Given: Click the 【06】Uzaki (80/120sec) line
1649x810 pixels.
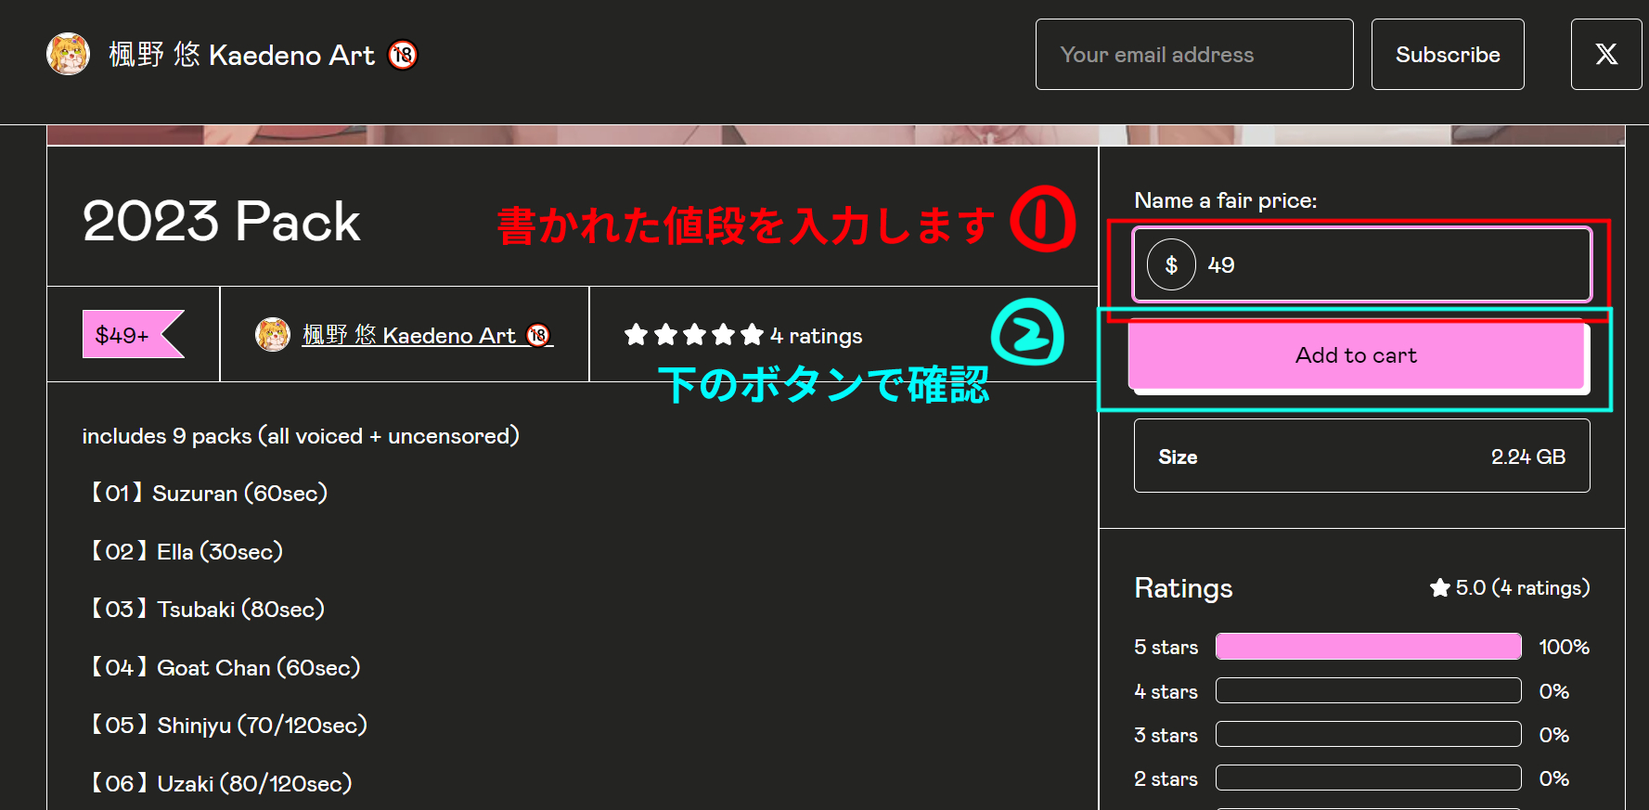Looking at the screenshot, I should coord(219,783).
